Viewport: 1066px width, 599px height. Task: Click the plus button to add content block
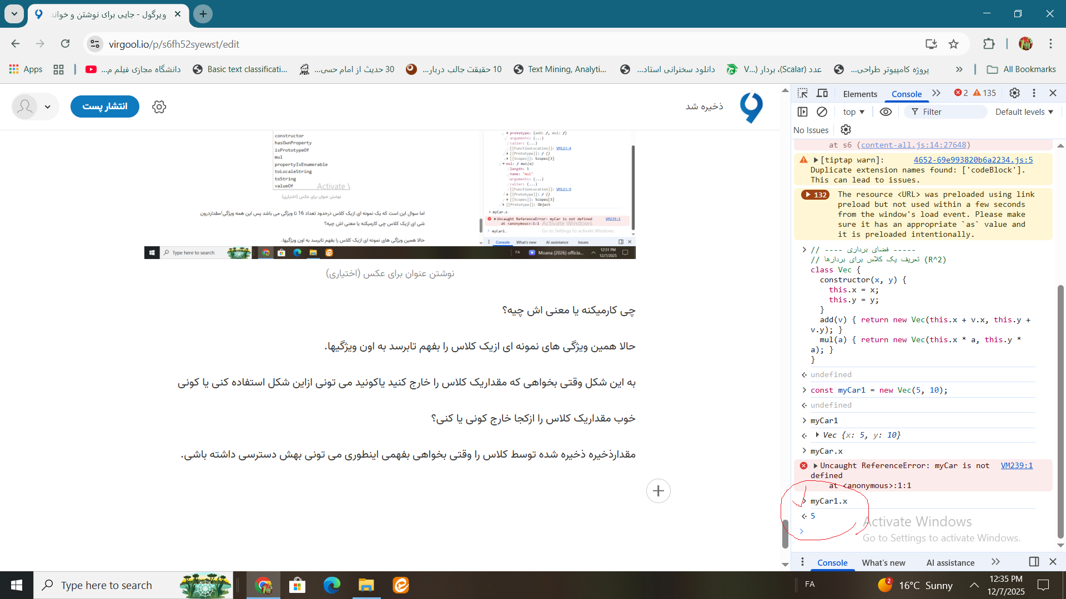click(x=658, y=491)
